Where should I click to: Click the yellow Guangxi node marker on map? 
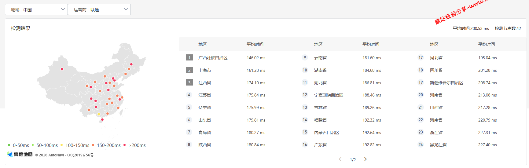pyautogui.click(x=98, y=114)
